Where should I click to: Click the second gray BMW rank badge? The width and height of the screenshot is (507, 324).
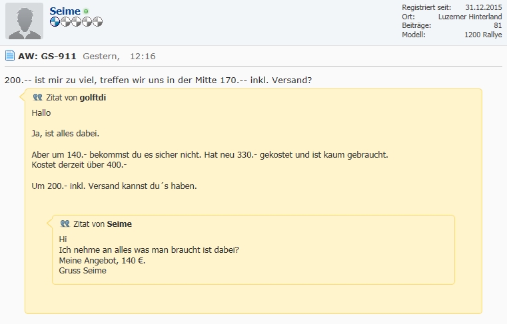pyautogui.click(x=65, y=22)
